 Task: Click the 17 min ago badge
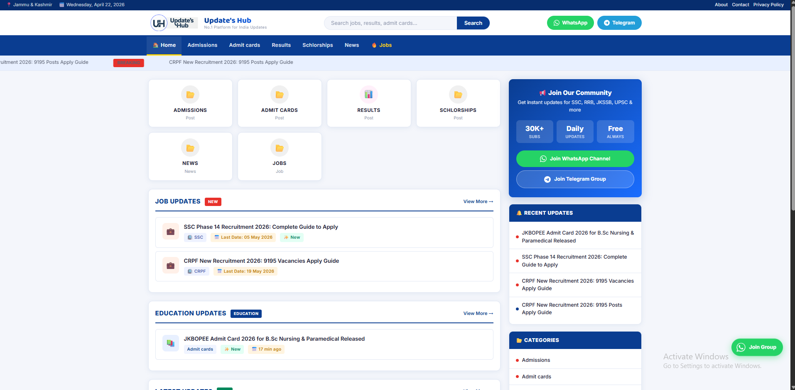point(267,349)
